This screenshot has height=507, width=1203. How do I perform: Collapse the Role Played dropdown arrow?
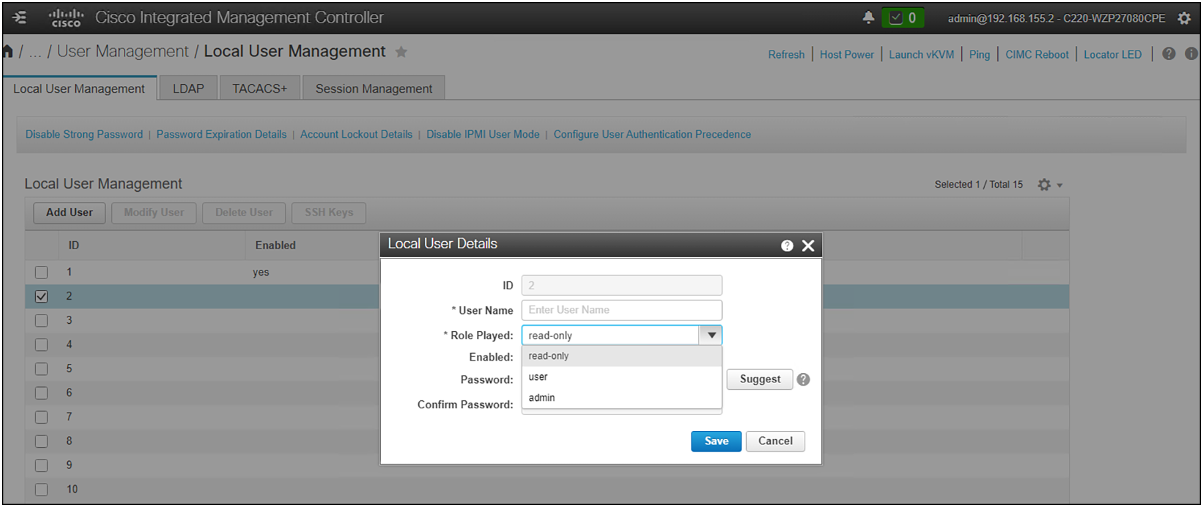click(711, 335)
